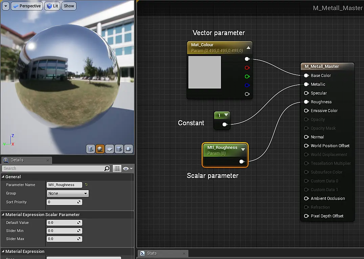Screen dimensions: 364x259
Task: Open the Group dropdown set to None
Action: (68, 193)
